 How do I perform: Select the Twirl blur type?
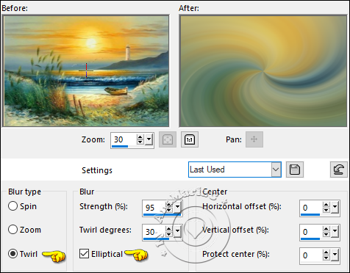(x=12, y=254)
